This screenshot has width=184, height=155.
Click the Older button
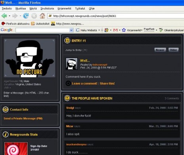(x=173, y=50)
